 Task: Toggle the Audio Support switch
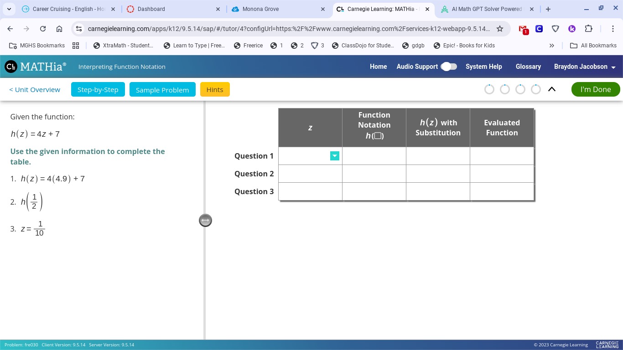coord(449,67)
